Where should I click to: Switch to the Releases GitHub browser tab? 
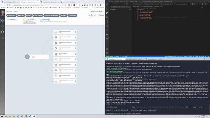(50, 2)
